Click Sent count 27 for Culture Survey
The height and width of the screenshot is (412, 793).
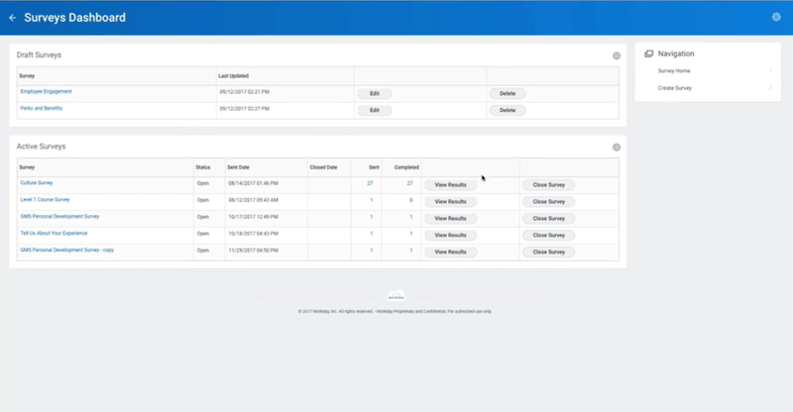(370, 183)
